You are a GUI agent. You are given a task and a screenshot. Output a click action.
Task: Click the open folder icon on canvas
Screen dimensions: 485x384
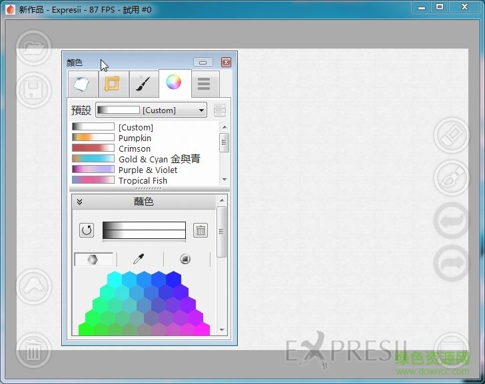click(x=33, y=48)
